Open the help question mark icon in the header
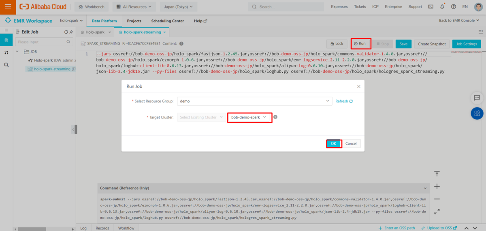 [x=453, y=7]
